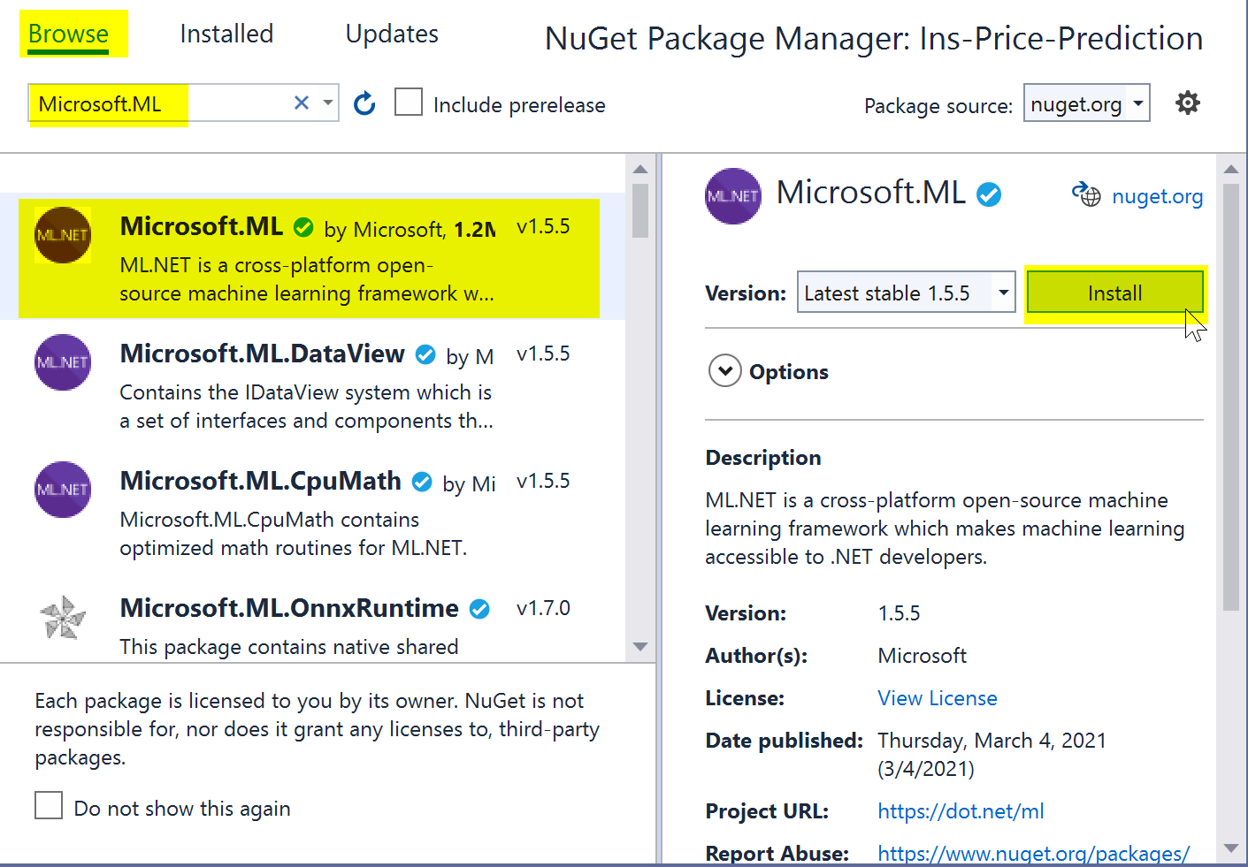
Task: Click the Microsoft.ML search input field
Action: [x=161, y=103]
